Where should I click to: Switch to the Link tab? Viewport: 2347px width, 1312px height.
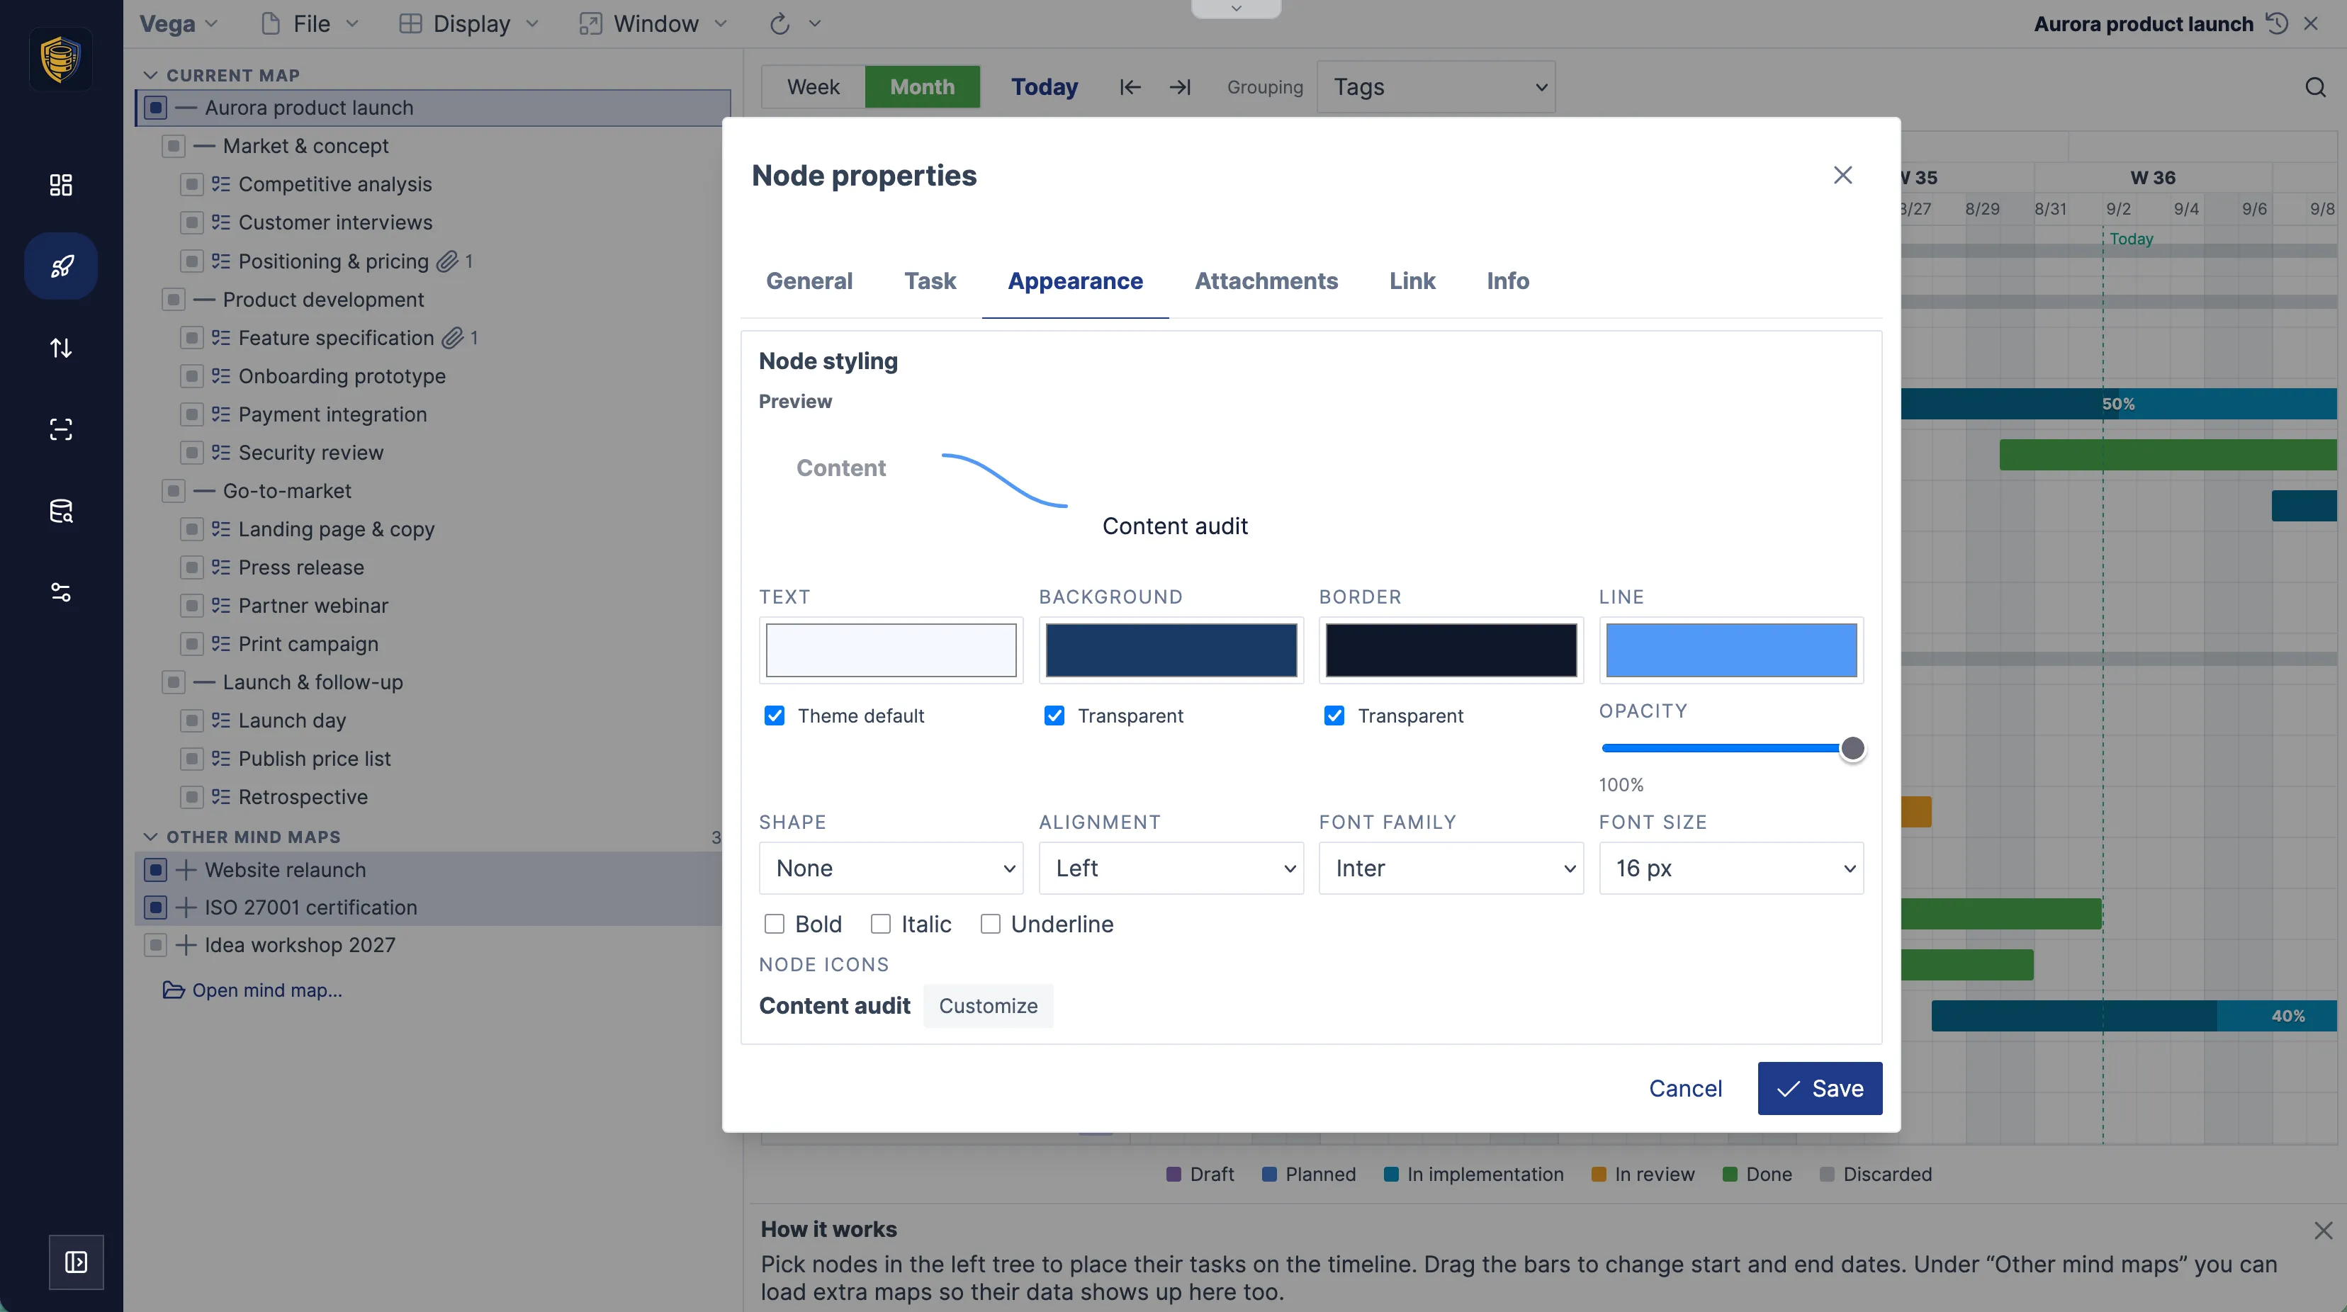(1412, 281)
